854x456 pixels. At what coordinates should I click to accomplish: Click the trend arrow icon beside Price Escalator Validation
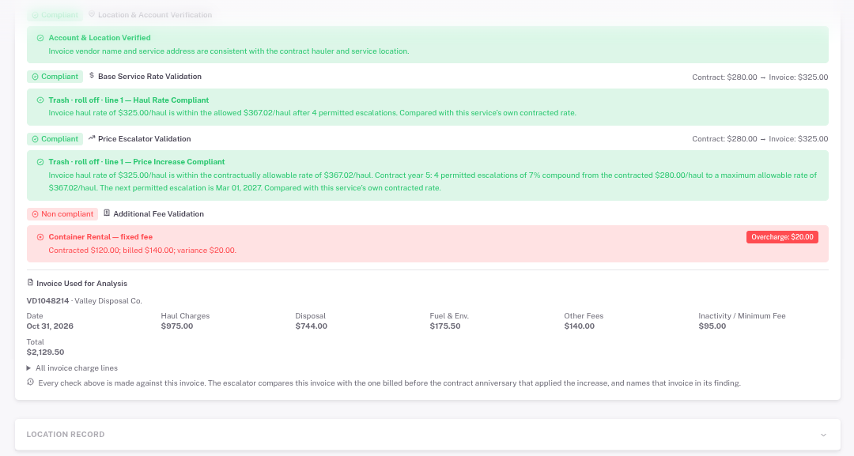tap(92, 138)
